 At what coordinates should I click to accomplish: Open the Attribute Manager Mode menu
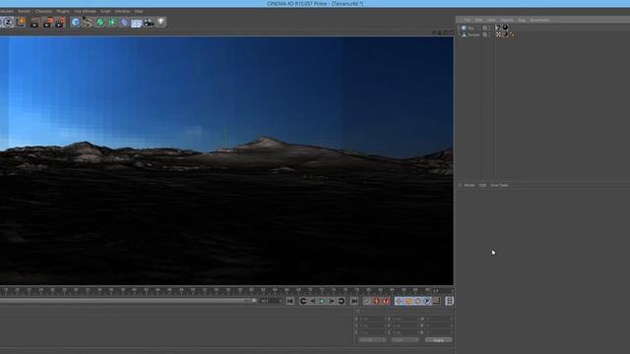tap(470, 185)
